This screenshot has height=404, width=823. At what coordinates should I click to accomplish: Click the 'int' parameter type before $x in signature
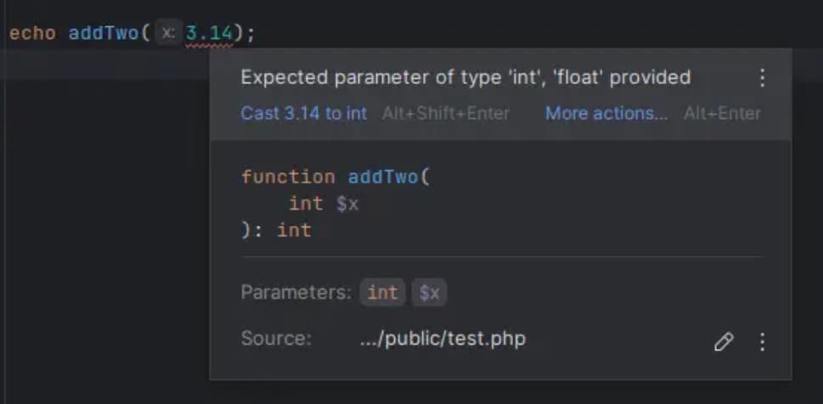[x=305, y=204]
